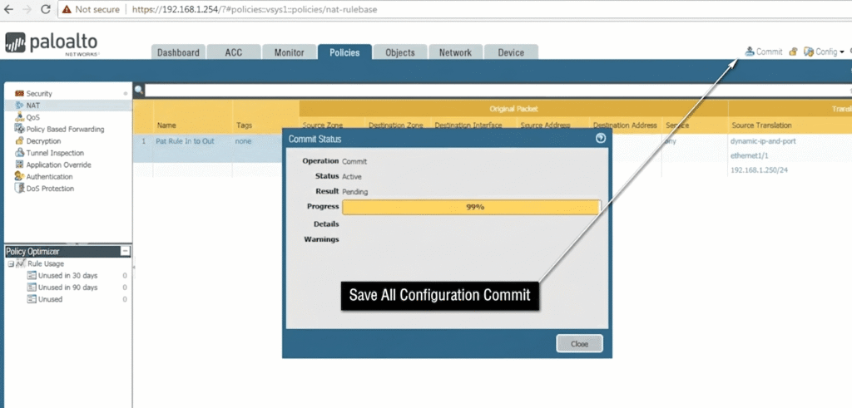This screenshot has height=408, width=852.
Task: Click help icon in Commit Status dialog
Action: [x=601, y=138]
